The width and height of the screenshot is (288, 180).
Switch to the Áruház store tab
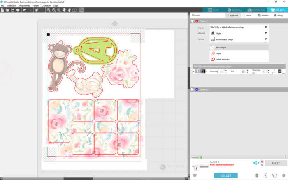coord(235,10)
